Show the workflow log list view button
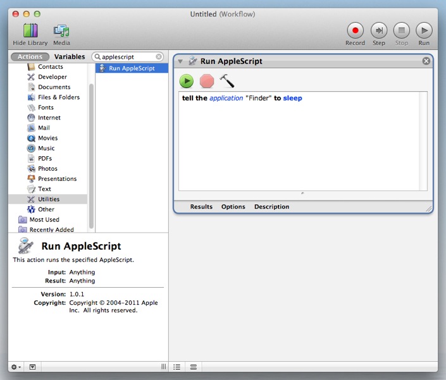The width and height of the screenshot is (446, 380). (x=177, y=367)
